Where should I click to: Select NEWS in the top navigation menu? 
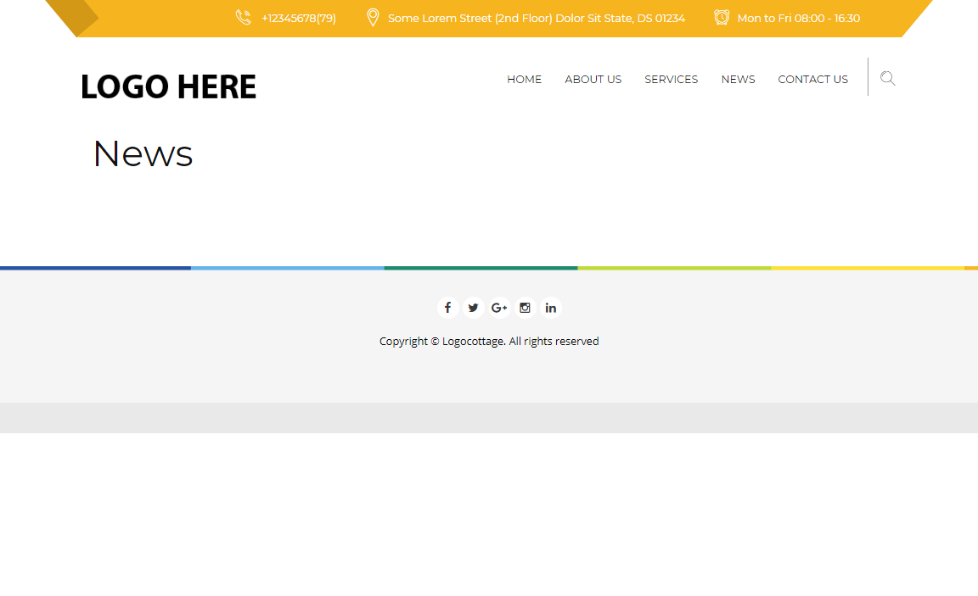pyautogui.click(x=738, y=79)
